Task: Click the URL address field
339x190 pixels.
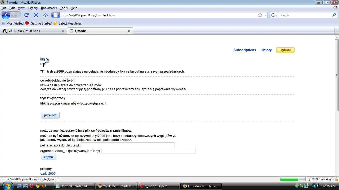Action: point(158,15)
